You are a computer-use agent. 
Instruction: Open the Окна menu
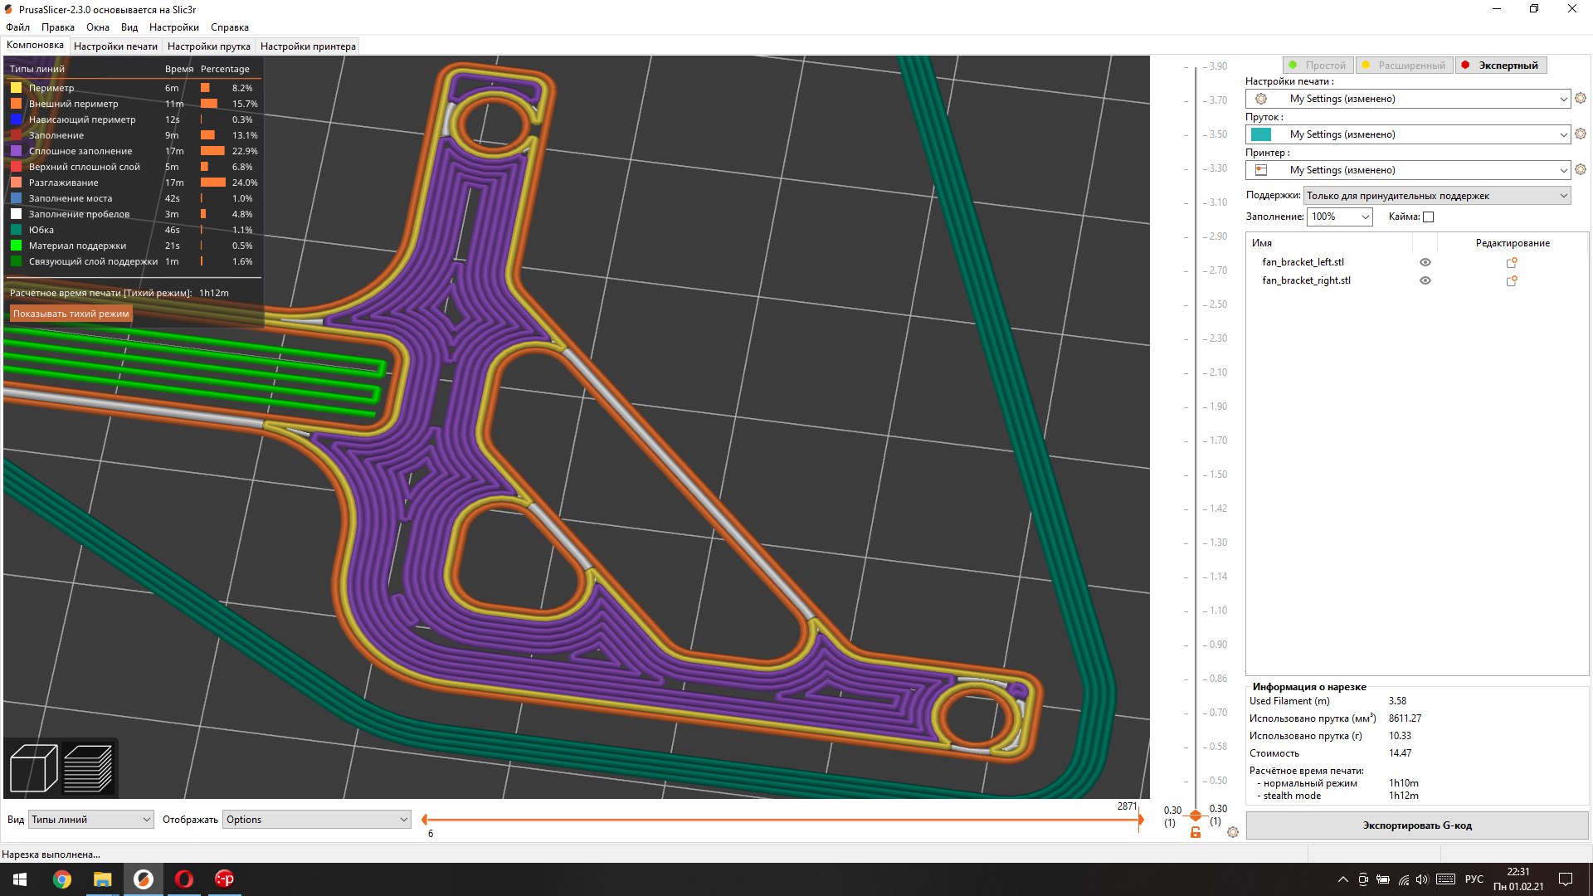98,27
